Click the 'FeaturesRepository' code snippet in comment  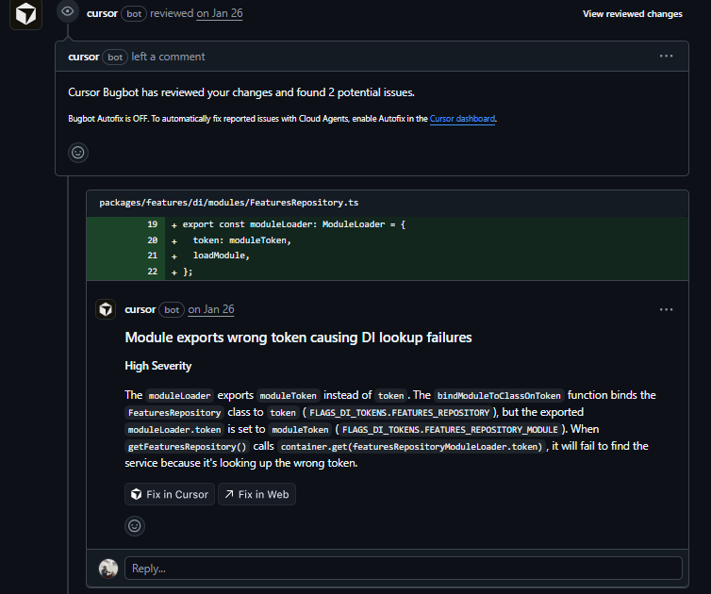(x=174, y=413)
